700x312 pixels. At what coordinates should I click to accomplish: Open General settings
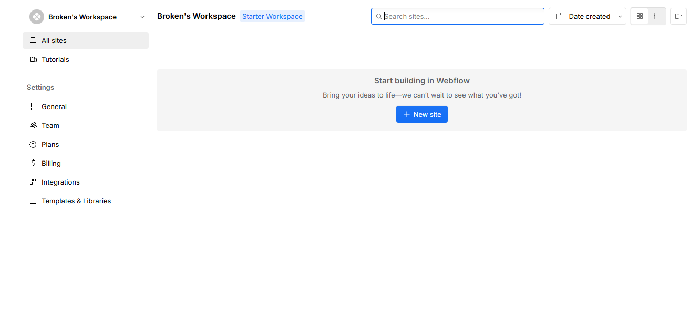[x=86, y=106]
